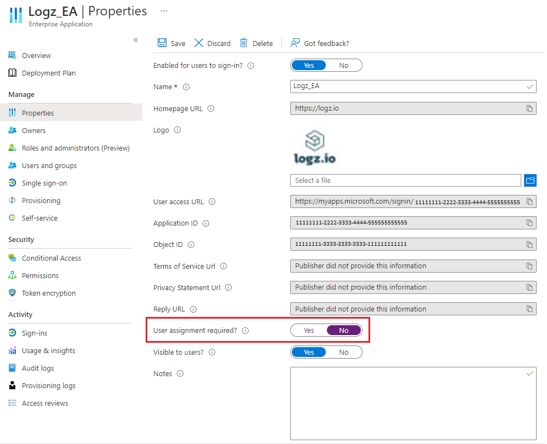Click the Save disk icon
The height and width of the screenshot is (444, 547).
coord(162,43)
